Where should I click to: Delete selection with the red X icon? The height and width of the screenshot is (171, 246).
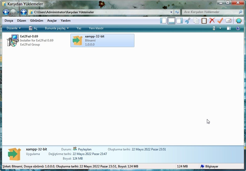tap(212, 21)
